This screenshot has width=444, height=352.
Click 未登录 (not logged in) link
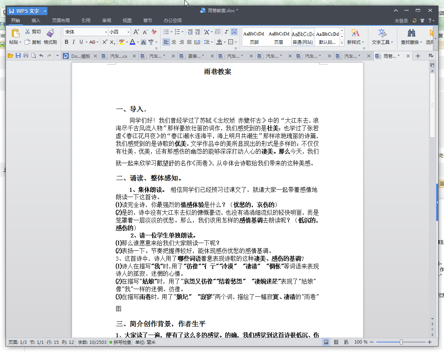tap(401, 21)
